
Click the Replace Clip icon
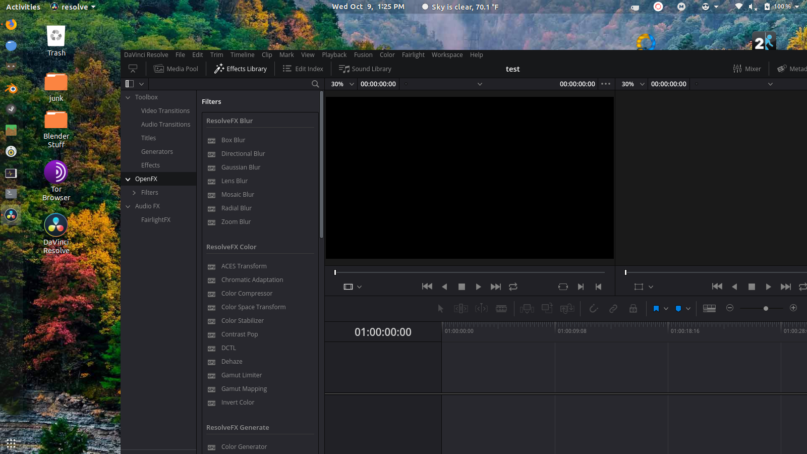(x=567, y=308)
